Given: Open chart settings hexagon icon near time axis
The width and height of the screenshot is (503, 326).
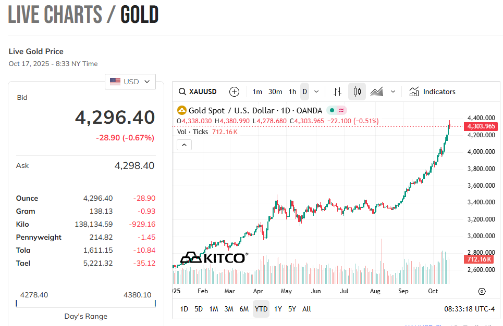Looking at the screenshot, I should coord(482,291).
